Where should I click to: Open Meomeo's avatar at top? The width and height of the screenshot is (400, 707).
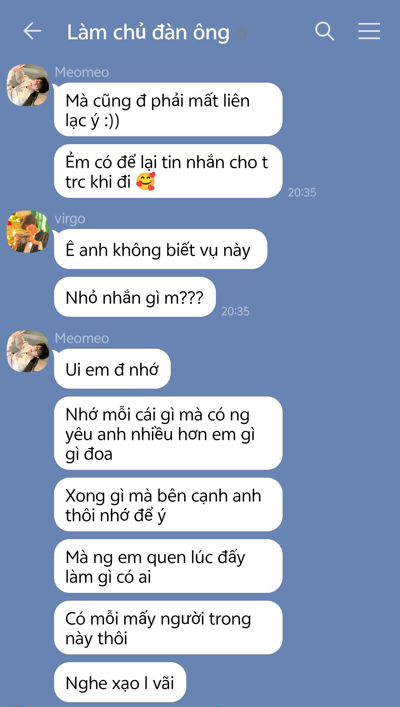(x=28, y=85)
